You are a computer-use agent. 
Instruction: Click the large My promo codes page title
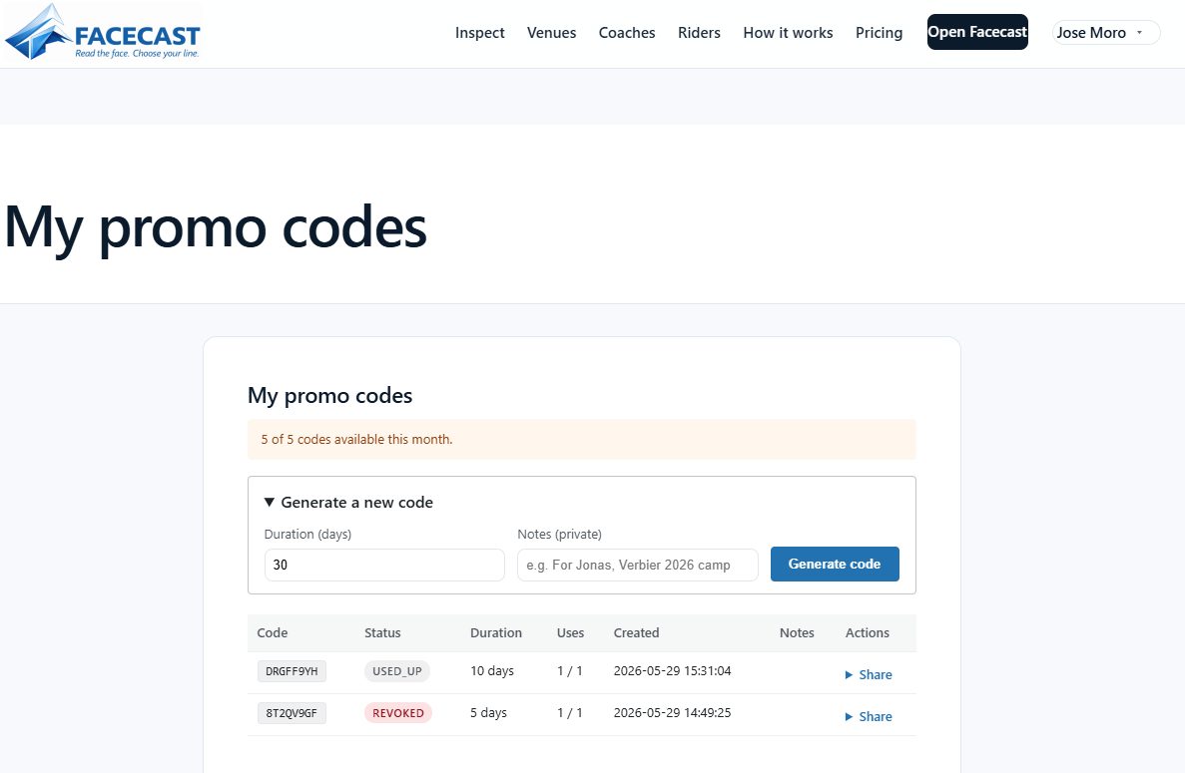click(216, 227)
